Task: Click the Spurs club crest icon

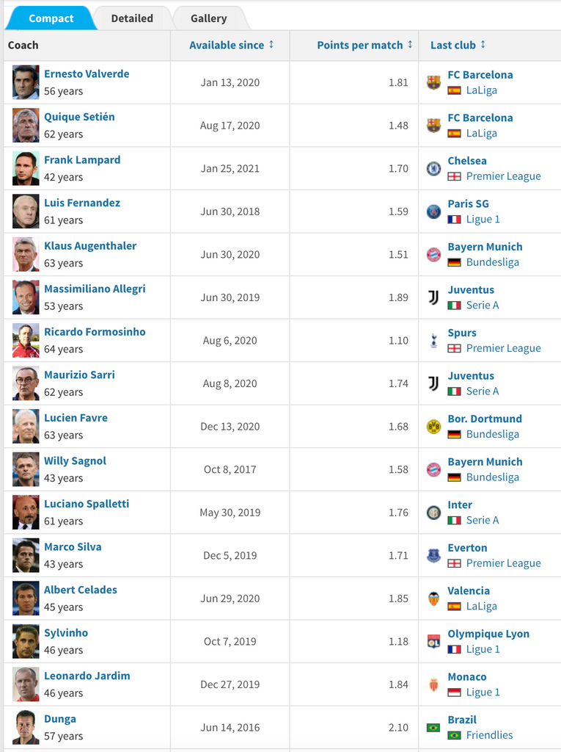Action: click(x=433, y=341)
